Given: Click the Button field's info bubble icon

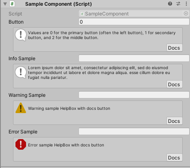Looking at the screenshot, I should coord(21,35).
